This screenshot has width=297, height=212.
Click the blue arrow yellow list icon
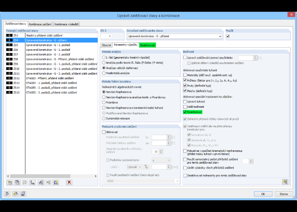pos(56,182)
